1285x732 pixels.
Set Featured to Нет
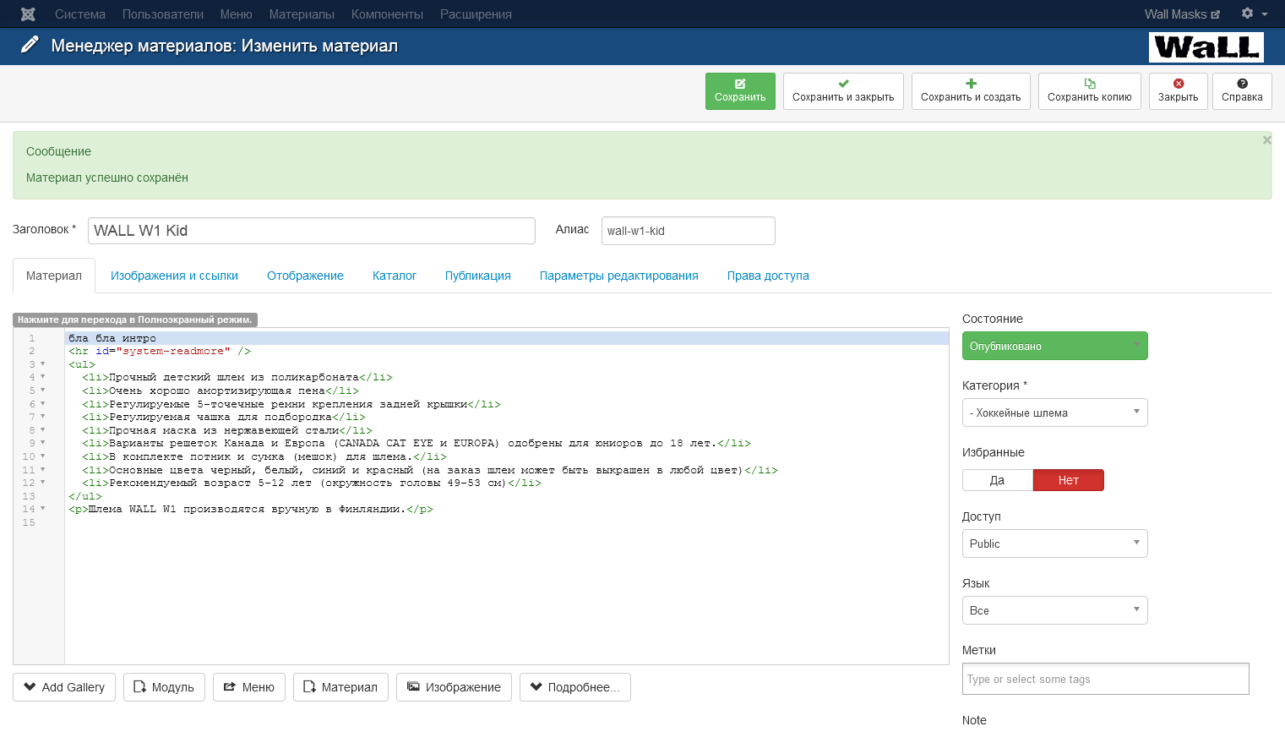1068,480
